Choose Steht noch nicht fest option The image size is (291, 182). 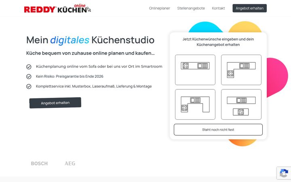coord(218,130)
